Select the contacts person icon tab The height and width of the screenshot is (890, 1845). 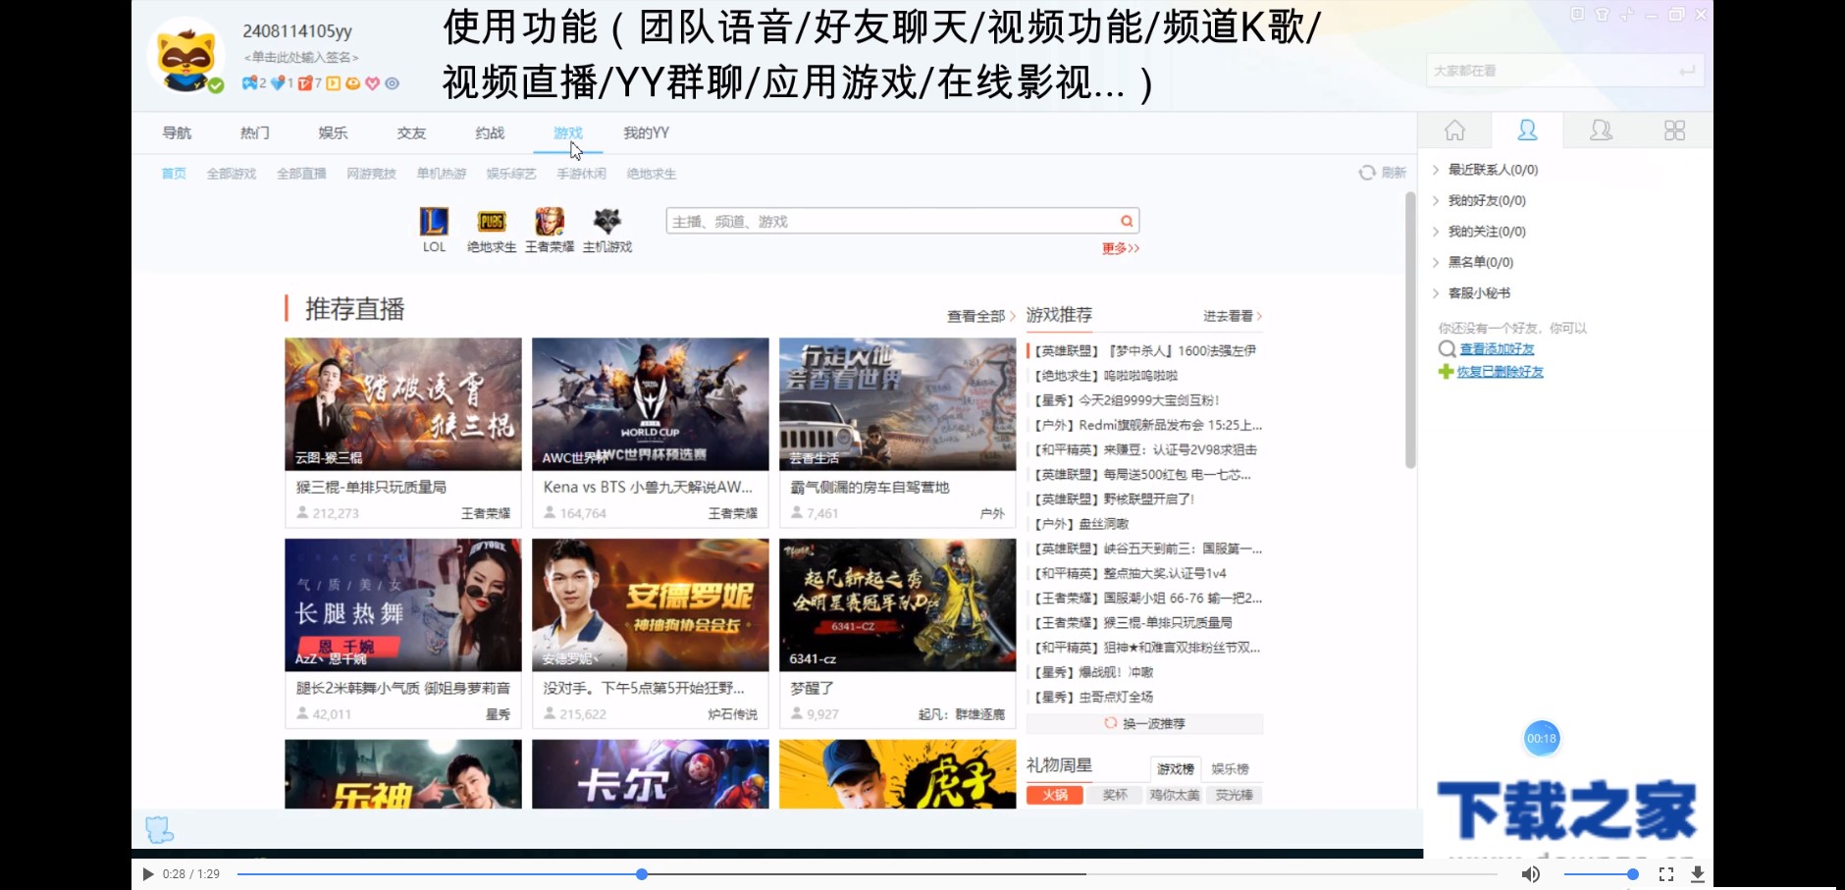(1527, 130)
